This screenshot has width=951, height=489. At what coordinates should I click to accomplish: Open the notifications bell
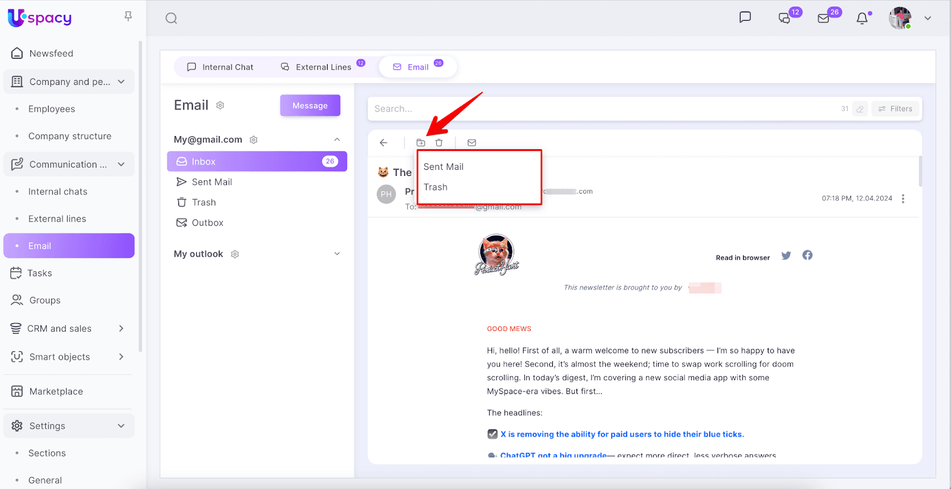point(862,18)
